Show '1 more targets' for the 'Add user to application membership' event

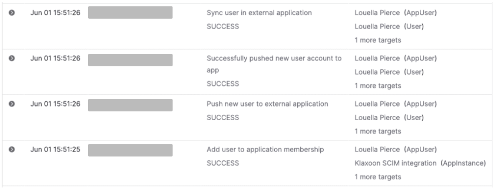coord(378,177)
